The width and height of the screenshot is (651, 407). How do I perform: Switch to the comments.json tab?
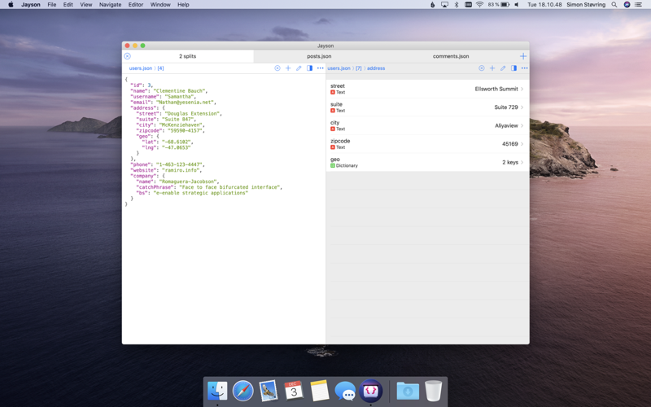pos(451,56)
